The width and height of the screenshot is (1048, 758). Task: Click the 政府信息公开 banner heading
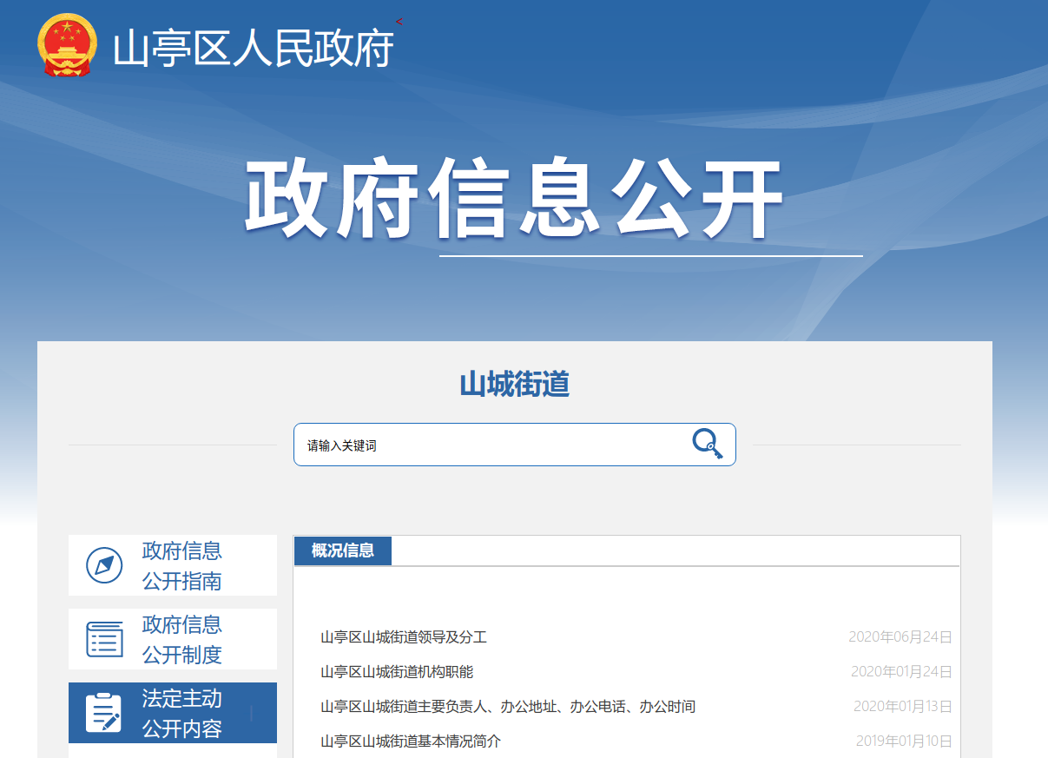pos(514,200)
